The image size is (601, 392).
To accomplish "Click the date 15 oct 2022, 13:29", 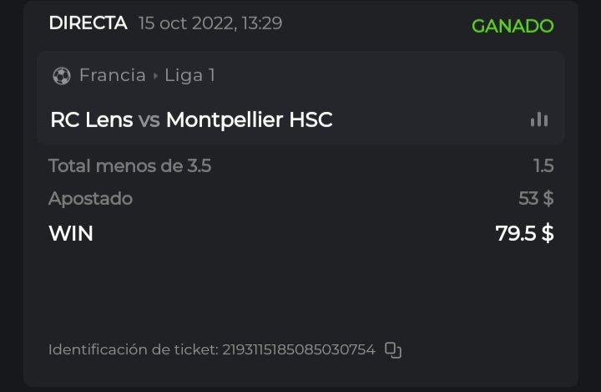I will point(210,23).
